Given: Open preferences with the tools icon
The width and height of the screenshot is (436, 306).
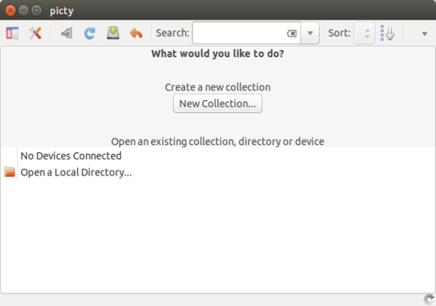Looking at the screenshot, I should pyautogui.click(x=35, y=33).
